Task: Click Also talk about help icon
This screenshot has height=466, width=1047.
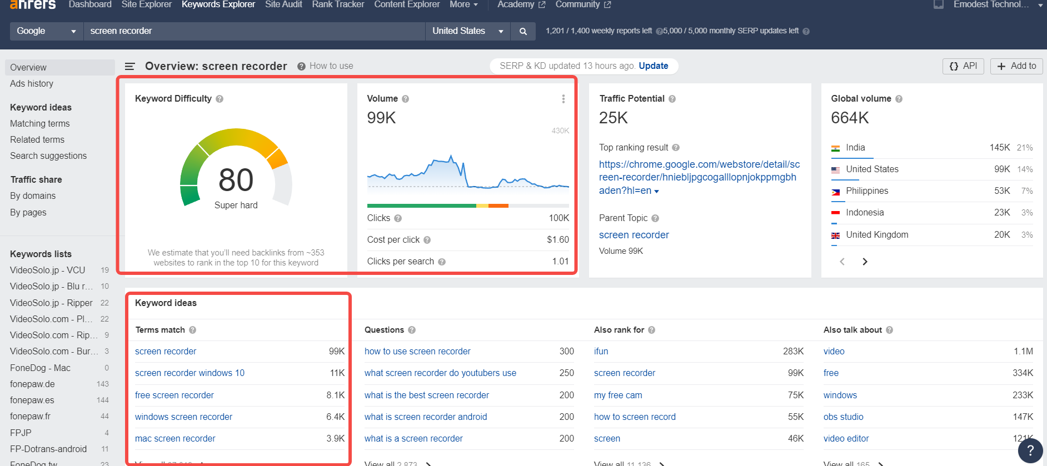Action: click(x=890, y=330)
